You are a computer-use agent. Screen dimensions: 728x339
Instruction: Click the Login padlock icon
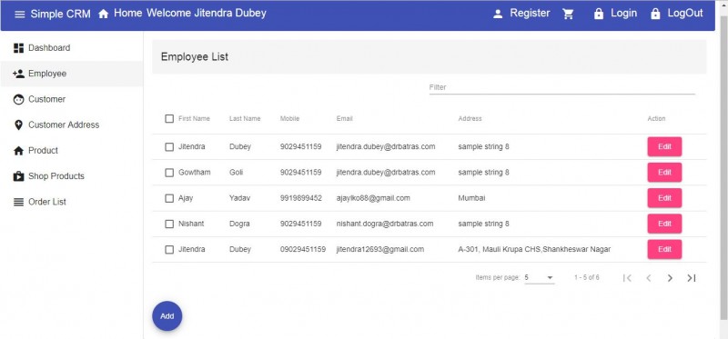599,15
